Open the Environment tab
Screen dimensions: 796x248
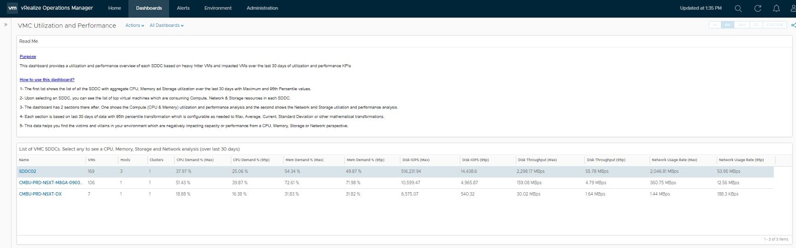point(218,8)
